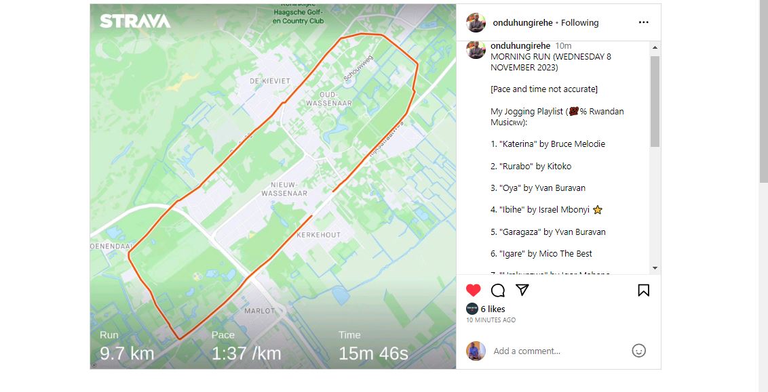
Task: Toggle the bookmark save icon
Action: click(x=644, y=290)
